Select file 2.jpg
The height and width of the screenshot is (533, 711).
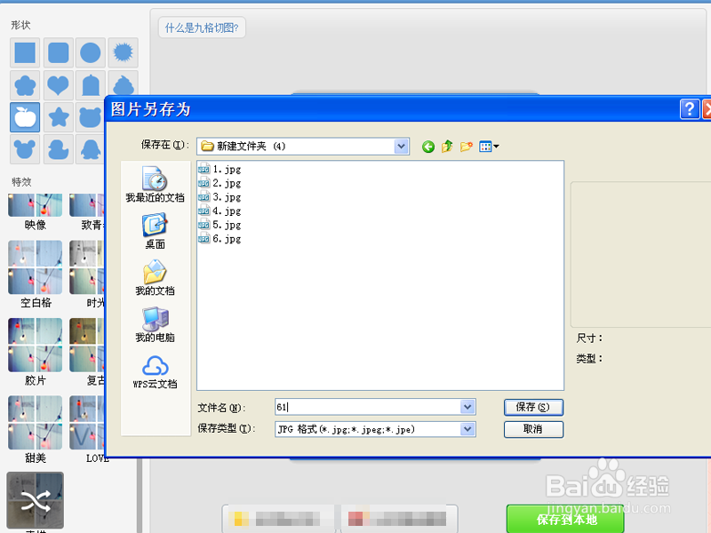pyautogui.click(x=220, y=183)
